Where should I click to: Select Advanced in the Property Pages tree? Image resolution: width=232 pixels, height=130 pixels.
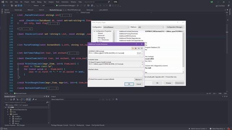(101, 35)
